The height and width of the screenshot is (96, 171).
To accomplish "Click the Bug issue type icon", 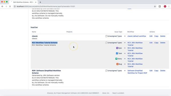I will coord(117,64).
